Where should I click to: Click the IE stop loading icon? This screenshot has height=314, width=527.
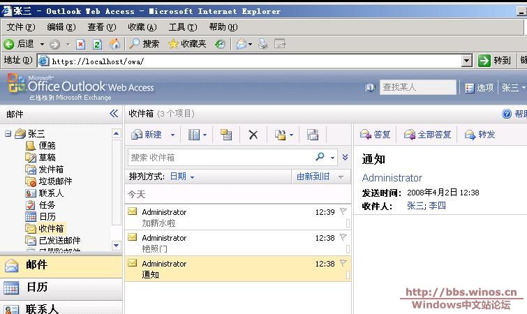pyautogui.click(x=81, y=44)
